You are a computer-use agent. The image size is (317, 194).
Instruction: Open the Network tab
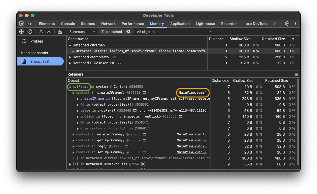click(109, 24)
